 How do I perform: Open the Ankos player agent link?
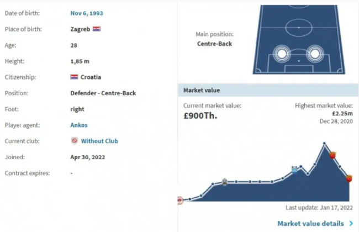click(x=79, y=125)
